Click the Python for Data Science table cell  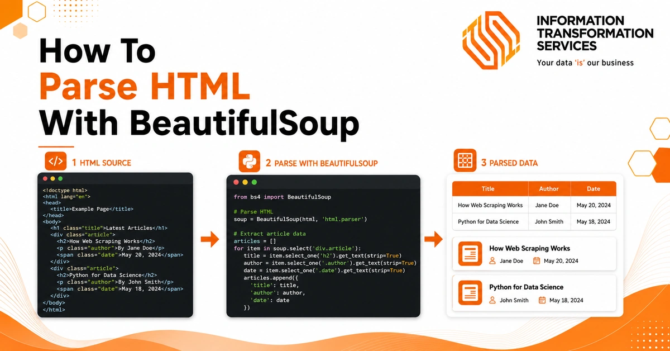(490, 221)
